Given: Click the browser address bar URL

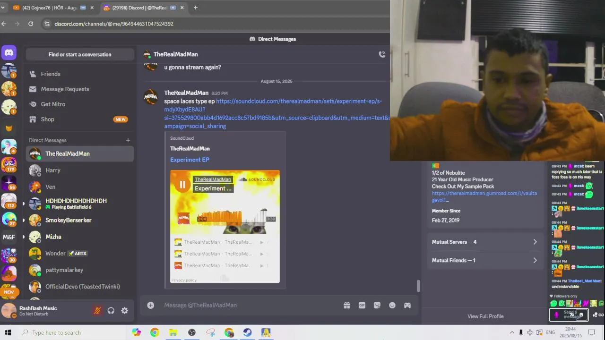Looking at the screenshot, I should tap(114, 24).
